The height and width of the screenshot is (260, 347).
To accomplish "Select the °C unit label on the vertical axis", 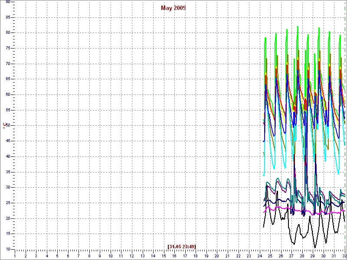I will 4,126.
